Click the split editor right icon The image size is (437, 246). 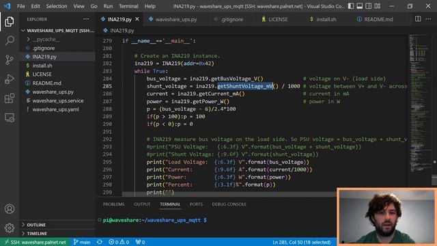(417, 19)
